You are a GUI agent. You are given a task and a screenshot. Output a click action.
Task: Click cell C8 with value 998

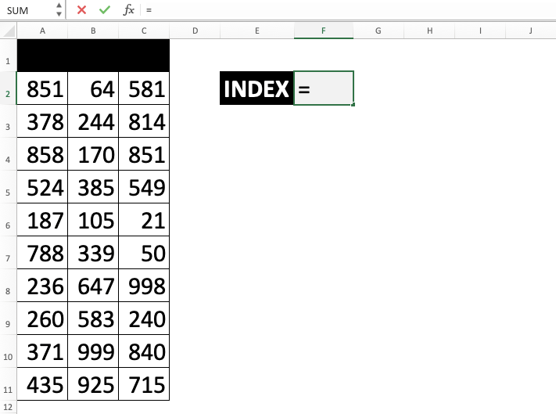pos(144,286)
